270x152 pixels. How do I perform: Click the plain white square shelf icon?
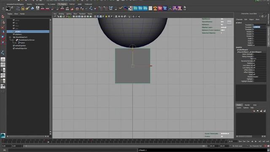click(150, 8)
